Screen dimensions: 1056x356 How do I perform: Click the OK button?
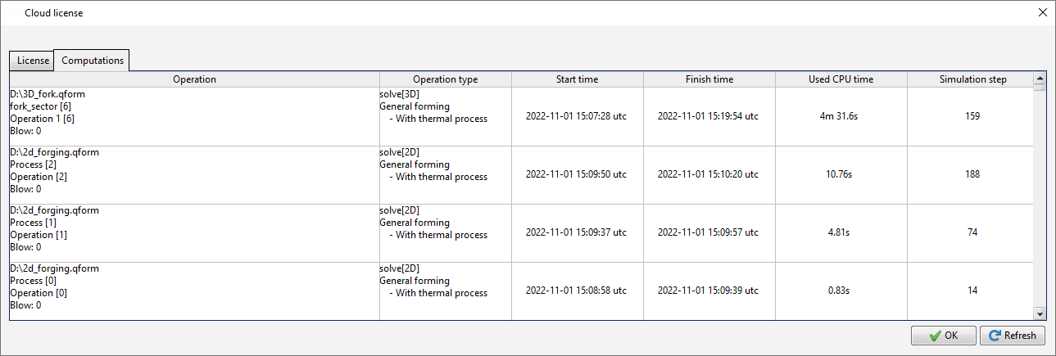[943, 336]
